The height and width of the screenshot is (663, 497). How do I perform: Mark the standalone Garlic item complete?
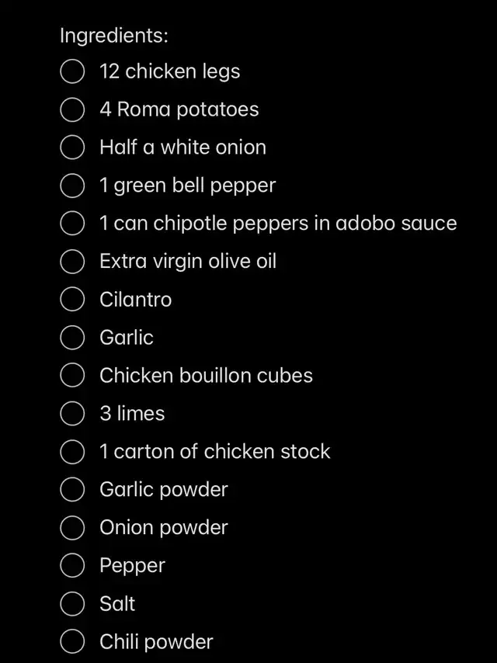[72, 338]
